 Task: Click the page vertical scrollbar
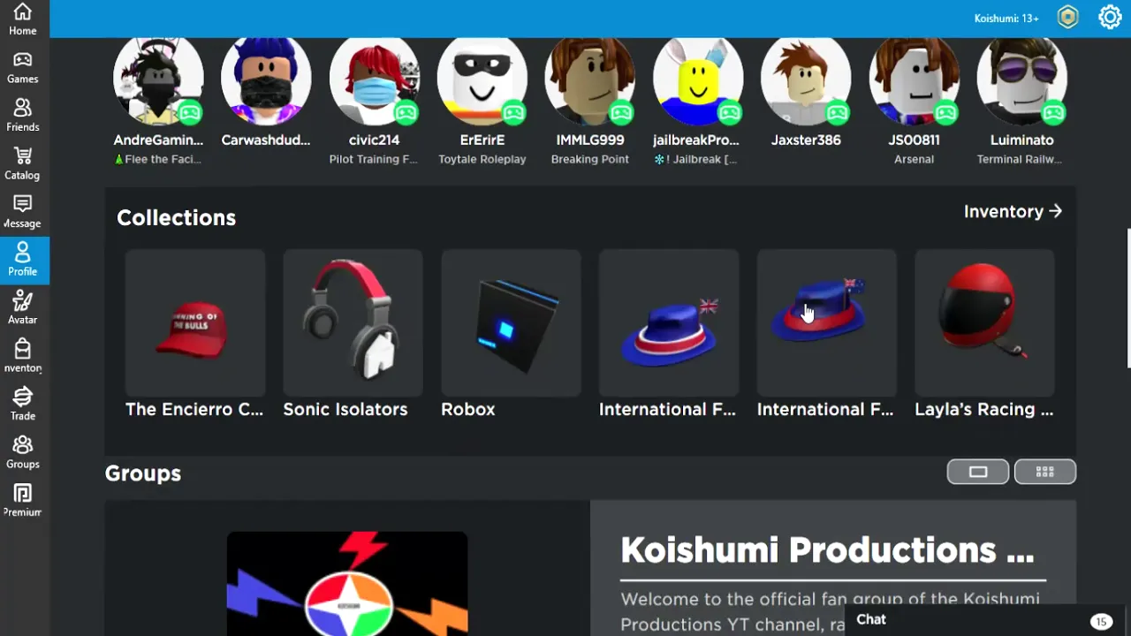point(1127,299)
